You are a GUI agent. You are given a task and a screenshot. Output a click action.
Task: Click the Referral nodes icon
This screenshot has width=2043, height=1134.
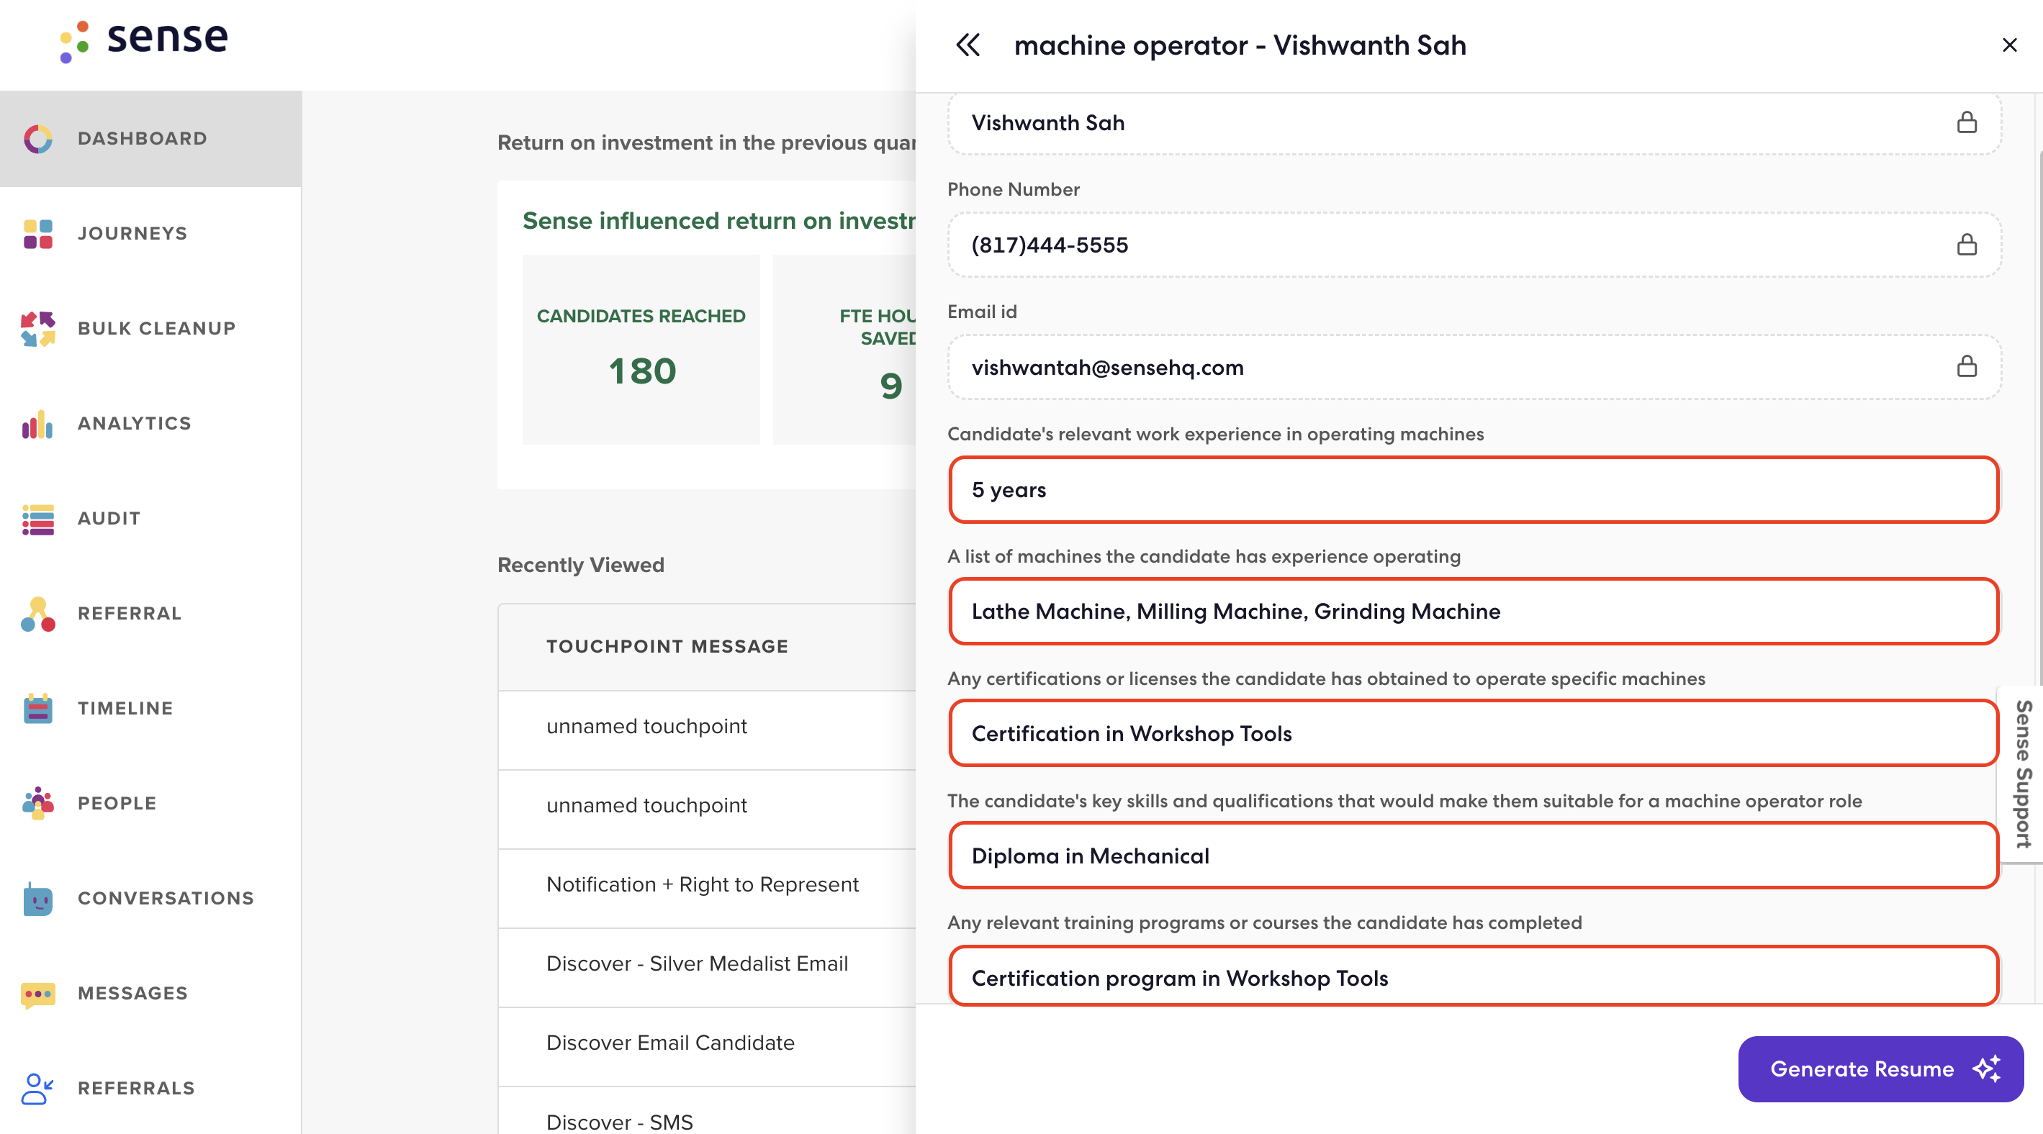pos(37,614)
